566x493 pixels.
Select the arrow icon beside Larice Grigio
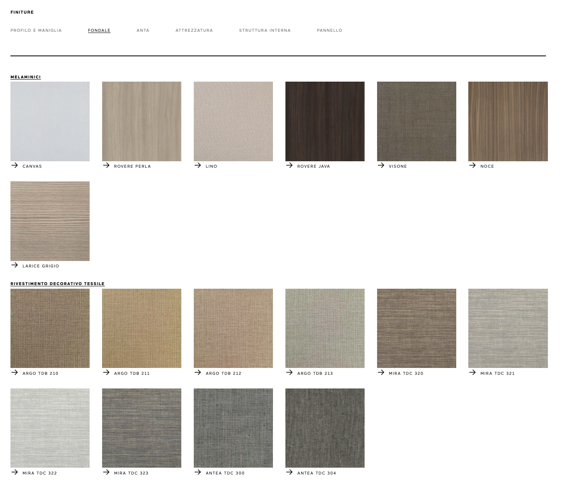coord(14,265)
